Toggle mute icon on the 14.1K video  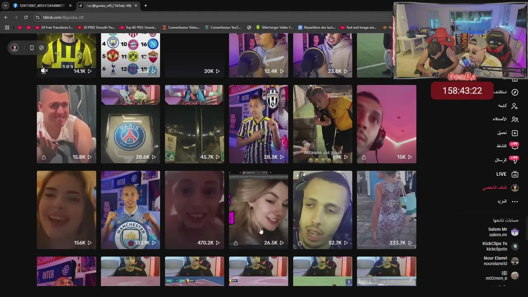pos(44,71)
